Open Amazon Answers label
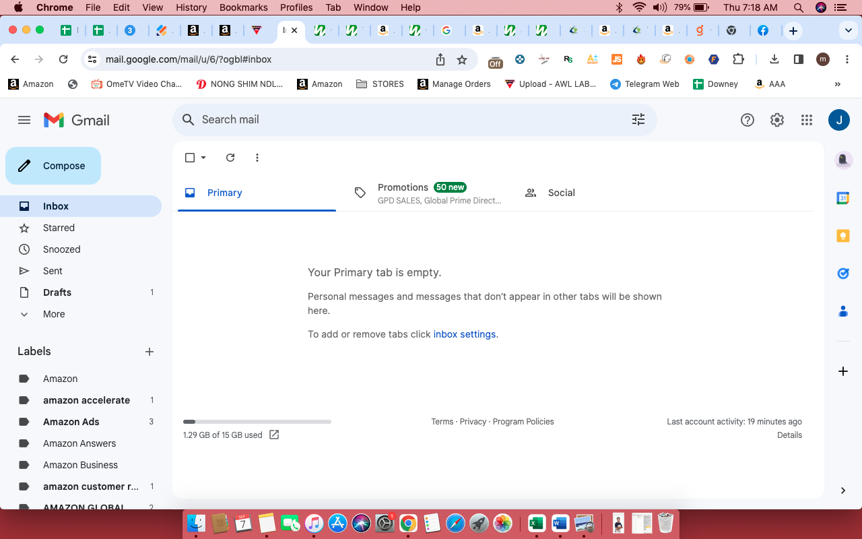Image resolution: width=862 pixels, height=539 pixels. point(81,443)
